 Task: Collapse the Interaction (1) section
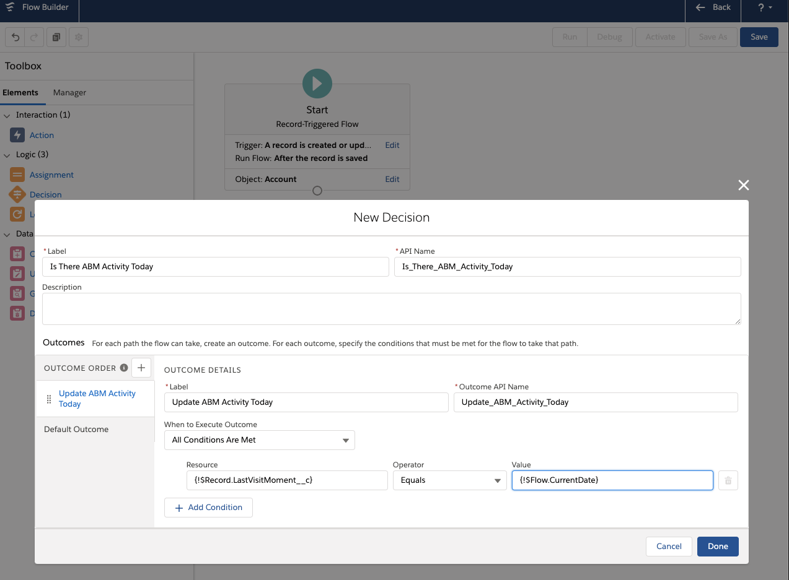(7, 115)
